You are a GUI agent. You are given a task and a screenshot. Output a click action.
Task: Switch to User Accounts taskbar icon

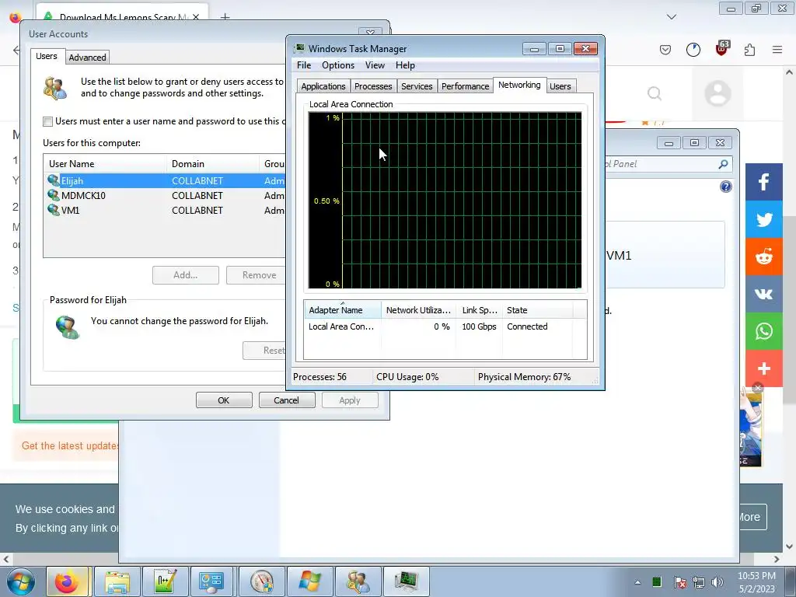(358, 581)
